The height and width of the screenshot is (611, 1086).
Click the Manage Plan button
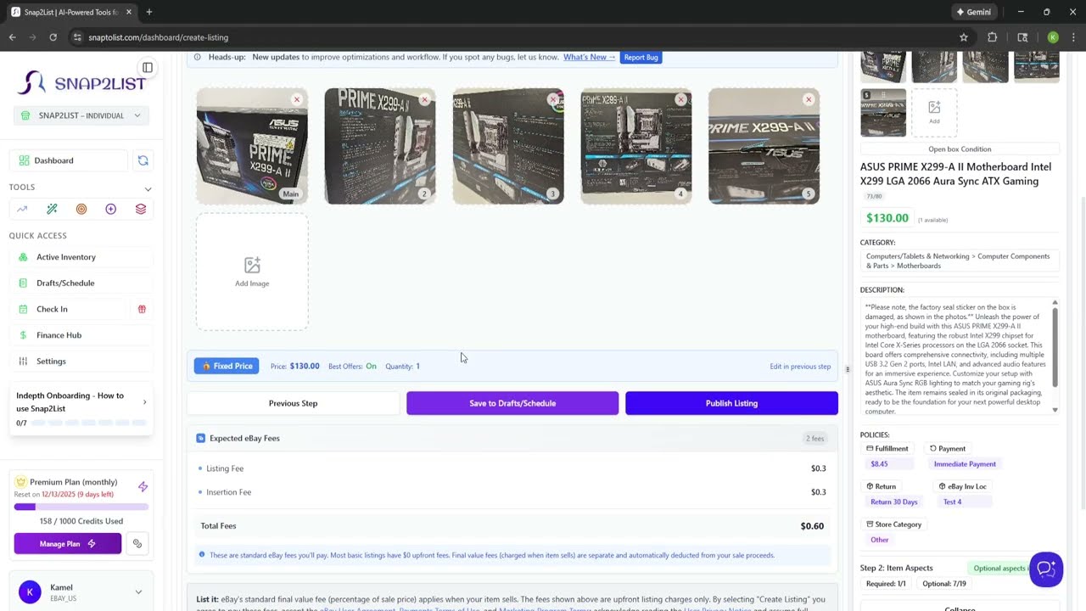68,543
